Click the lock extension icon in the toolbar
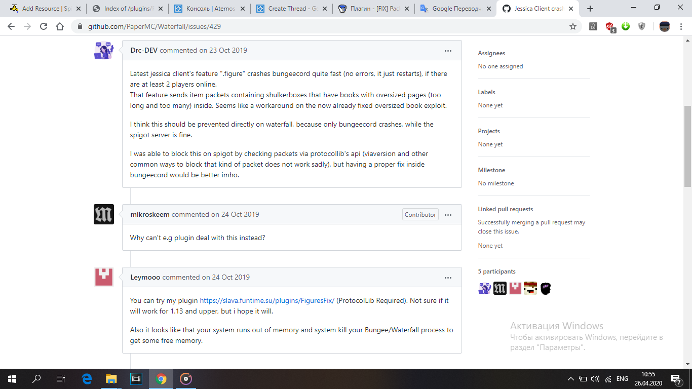This screenshot has height=389, width=692. [593, 26]
